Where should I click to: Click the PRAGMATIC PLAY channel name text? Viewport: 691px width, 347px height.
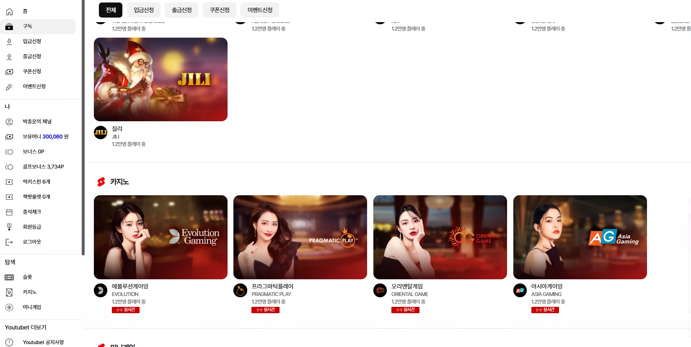(x=271, y=294)
